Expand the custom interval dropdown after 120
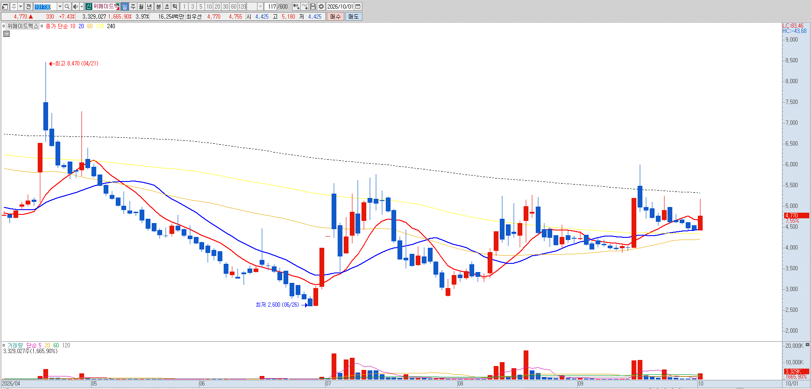This screenshot has width=811, height=389. tap(260, 6)
